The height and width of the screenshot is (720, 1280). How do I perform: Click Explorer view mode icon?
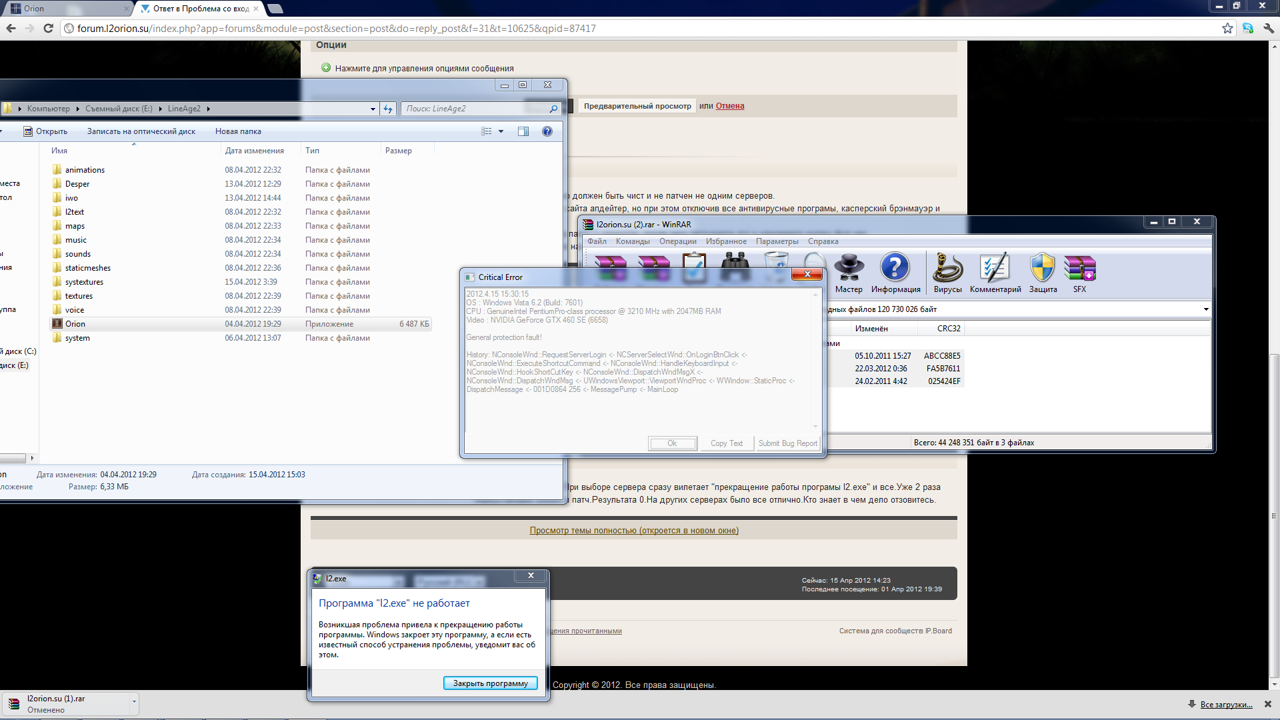click(487, 131)
